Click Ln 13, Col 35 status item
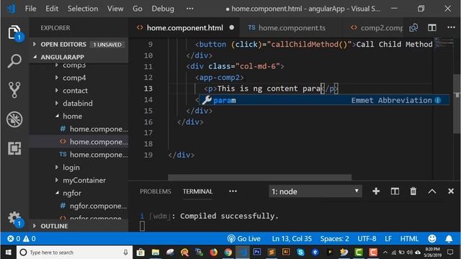This screenshot has width=461, height=259. (x=292, y=238)
